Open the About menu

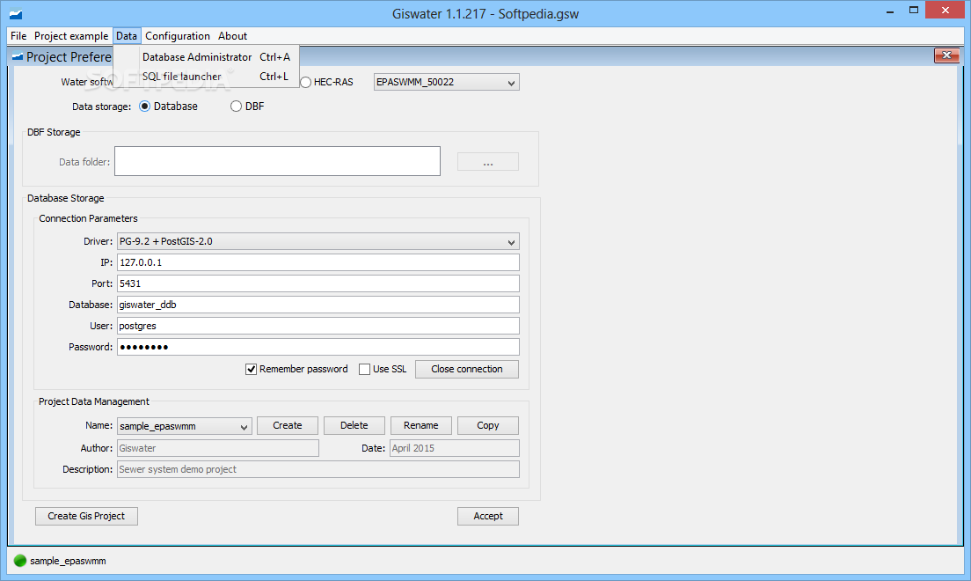tap(232, 36)
